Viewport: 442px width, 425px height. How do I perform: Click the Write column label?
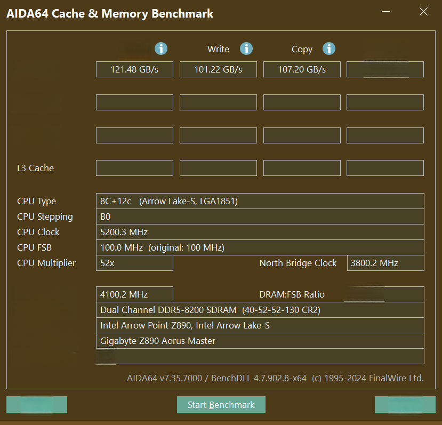[x=218, y=49]
